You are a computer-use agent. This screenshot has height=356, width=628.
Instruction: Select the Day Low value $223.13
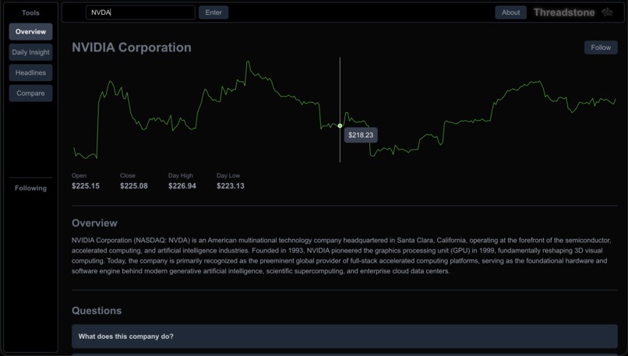click(x=231, y=186)
